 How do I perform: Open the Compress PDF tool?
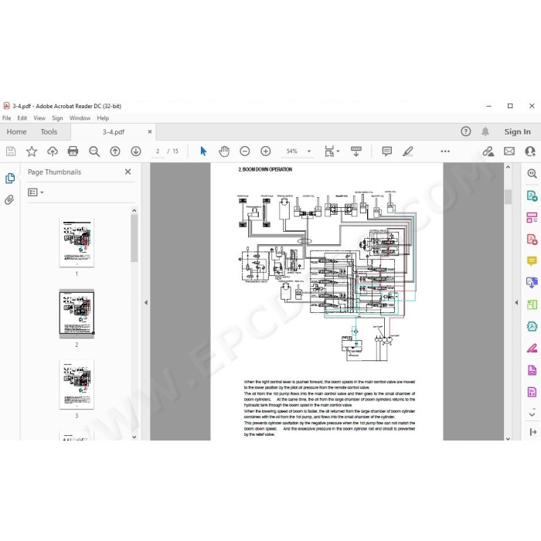[532, 326]
